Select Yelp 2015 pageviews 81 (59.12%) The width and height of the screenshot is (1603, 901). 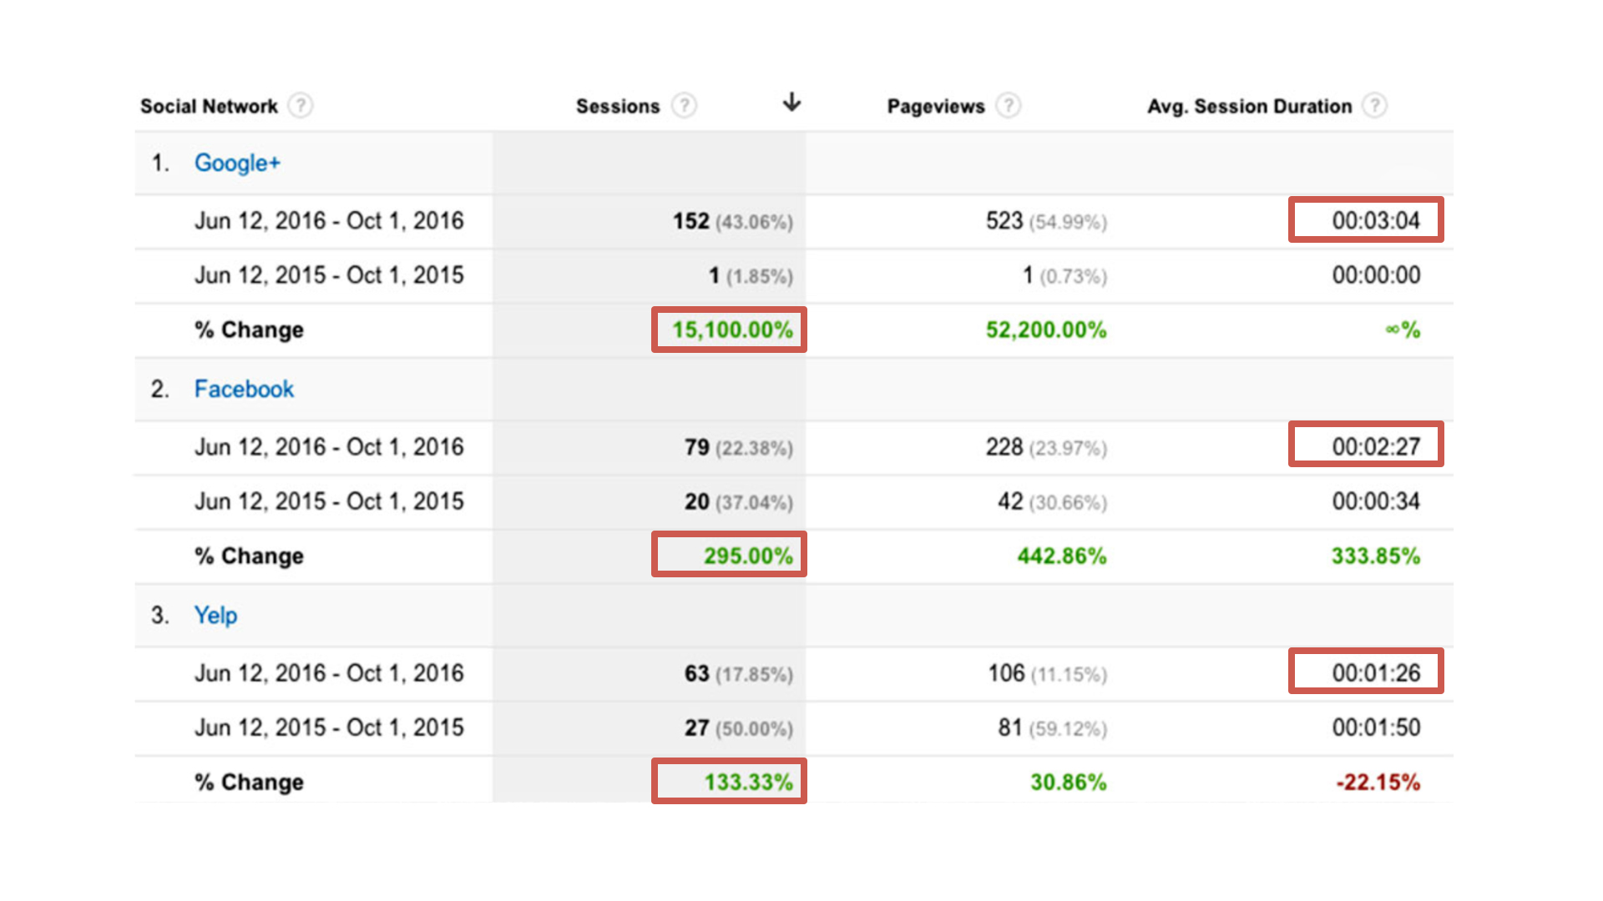point(1052,728)
